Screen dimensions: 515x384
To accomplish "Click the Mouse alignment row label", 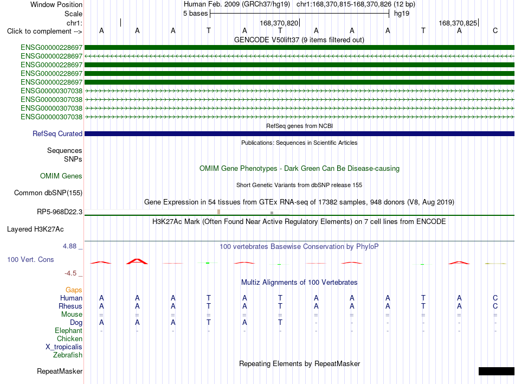I will pos(72,315).
